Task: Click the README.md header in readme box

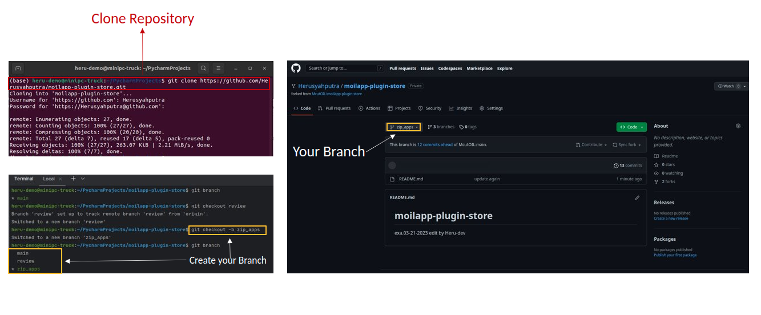Action: (x=402, y=197)
